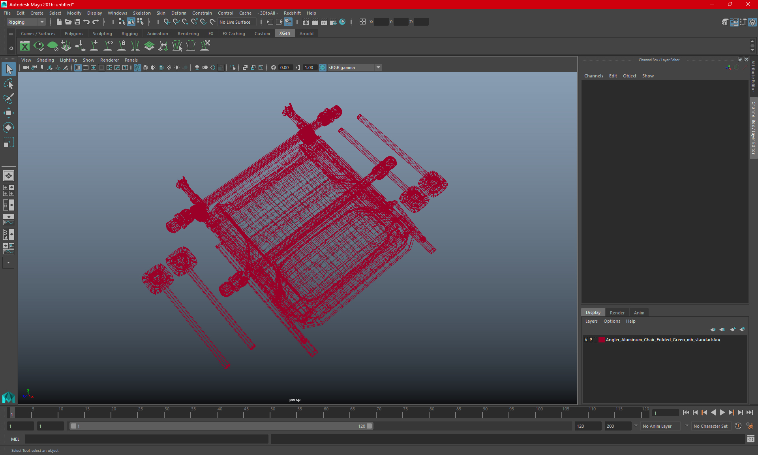The image size is (758, 455).
Task: Toggle the viewport grid display icon
Action: (x=78, y=68)
